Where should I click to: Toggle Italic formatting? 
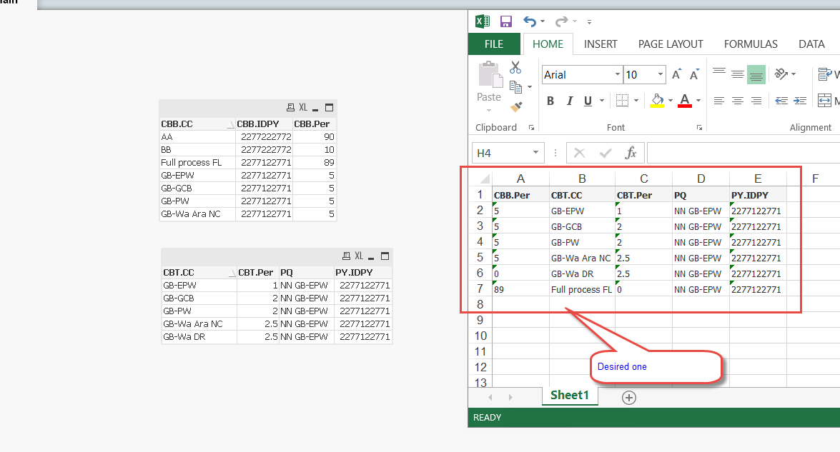568,100
